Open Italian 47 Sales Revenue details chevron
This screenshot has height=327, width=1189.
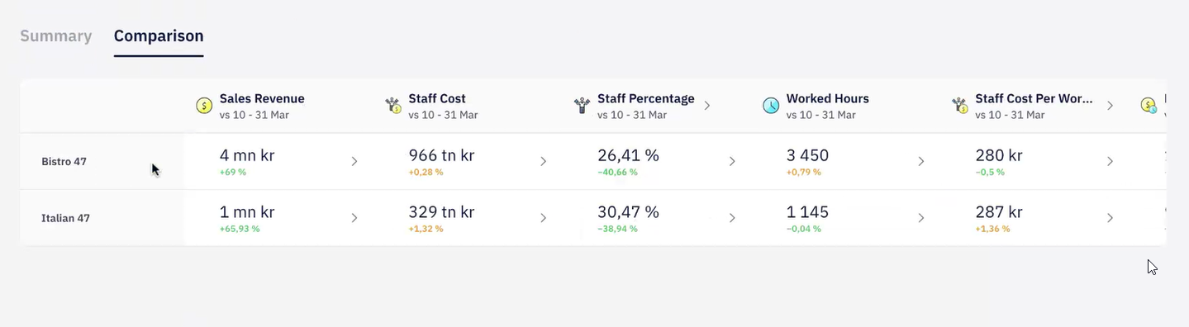[354, 218]
